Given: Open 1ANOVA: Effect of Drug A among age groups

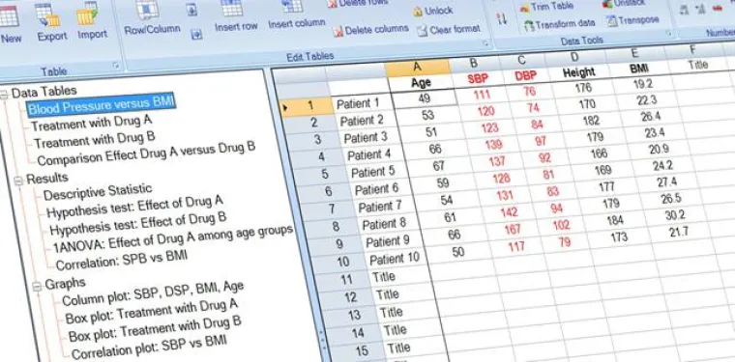Looking at the screenshot, I should click(x=173, y=239).
